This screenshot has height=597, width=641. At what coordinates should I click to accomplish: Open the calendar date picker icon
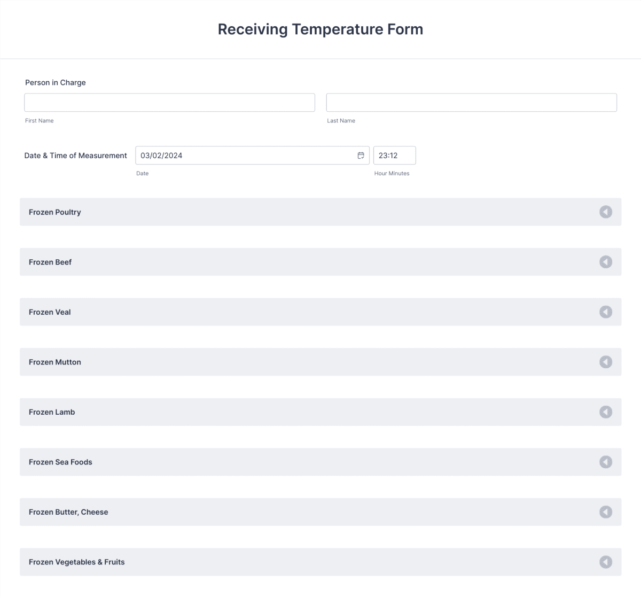[x=361, y=155]
